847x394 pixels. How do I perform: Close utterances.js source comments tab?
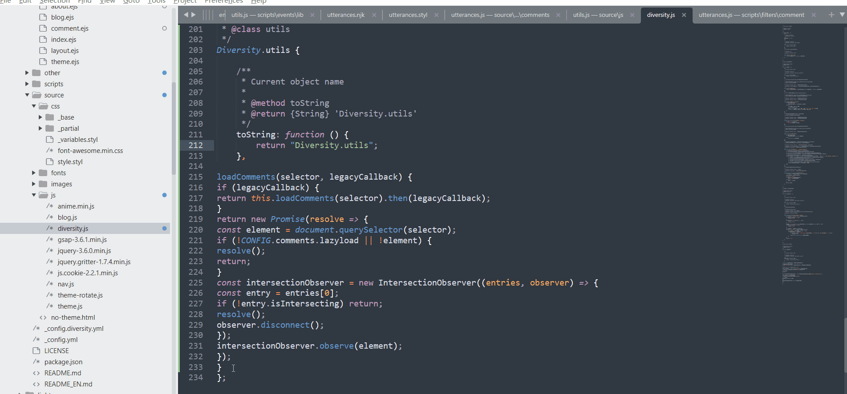(558, 15)
